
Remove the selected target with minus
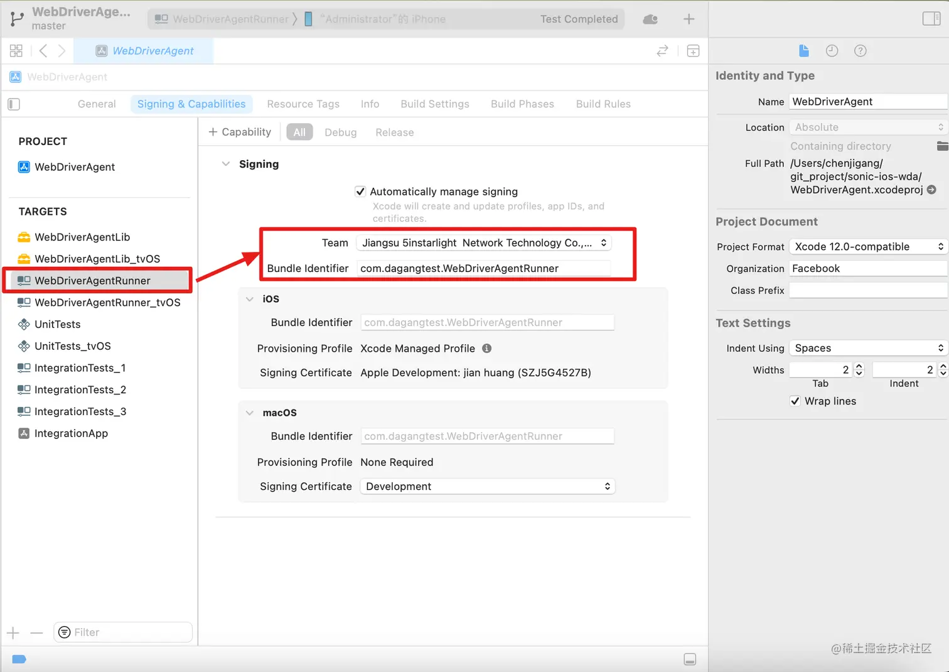pos(36,632)
